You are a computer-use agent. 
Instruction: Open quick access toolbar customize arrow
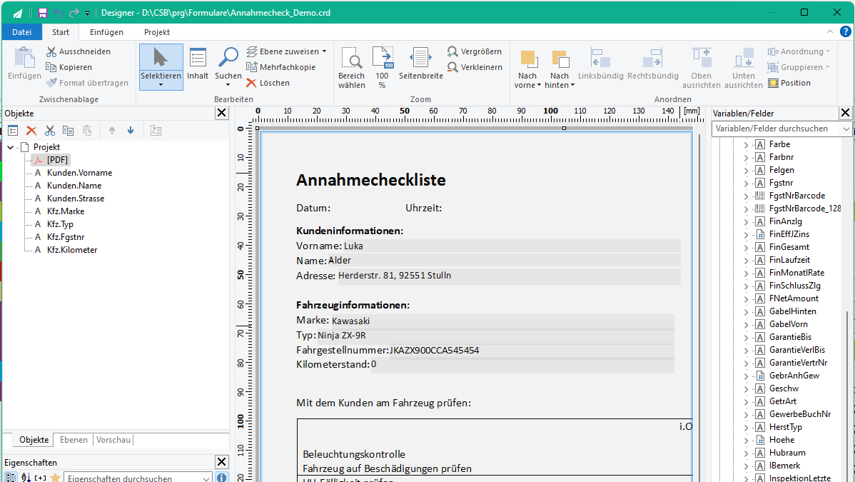point(87,13)
